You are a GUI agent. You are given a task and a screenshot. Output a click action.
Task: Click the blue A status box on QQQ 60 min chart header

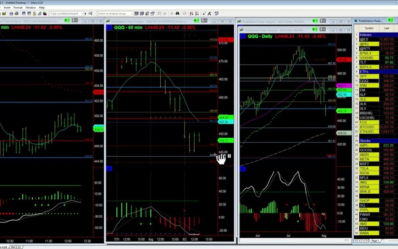click(x=109, y=27)
